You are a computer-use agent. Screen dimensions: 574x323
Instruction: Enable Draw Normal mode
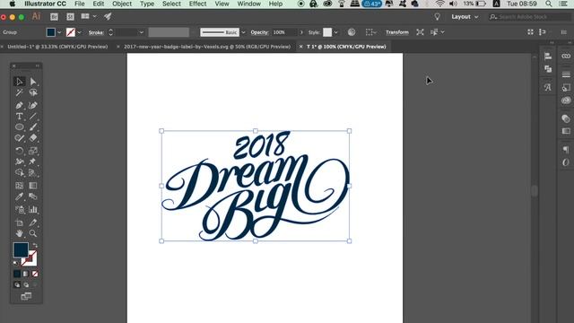point(17,284)
